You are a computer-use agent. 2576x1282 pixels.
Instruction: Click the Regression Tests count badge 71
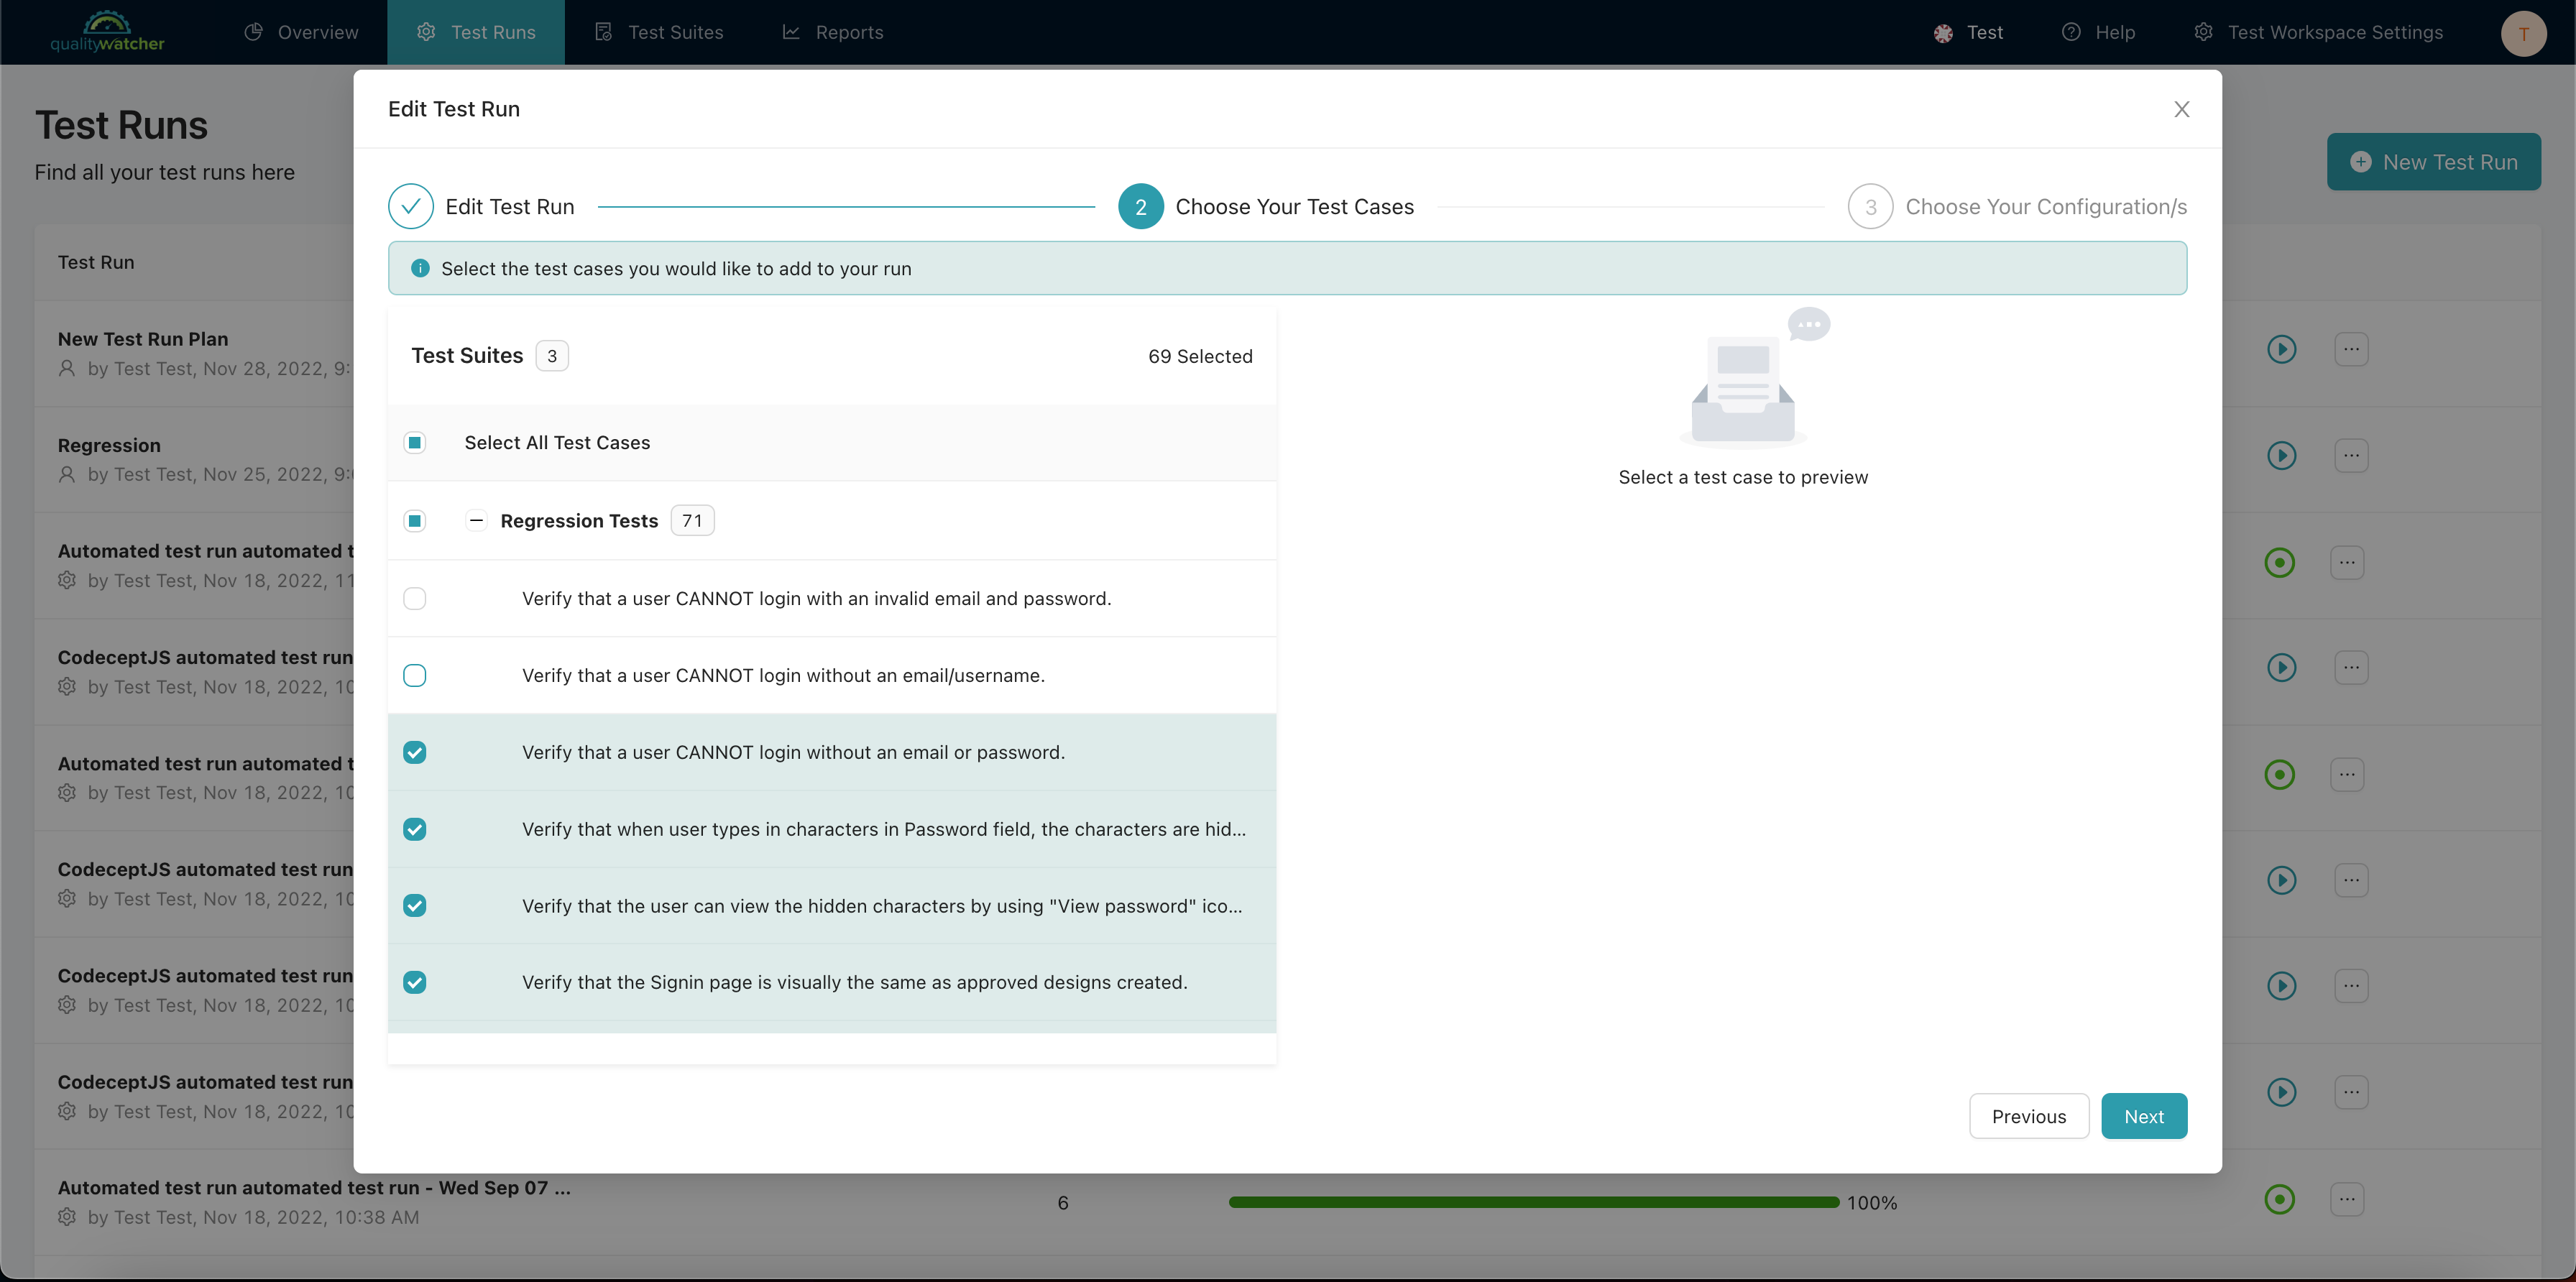[692, 520]
